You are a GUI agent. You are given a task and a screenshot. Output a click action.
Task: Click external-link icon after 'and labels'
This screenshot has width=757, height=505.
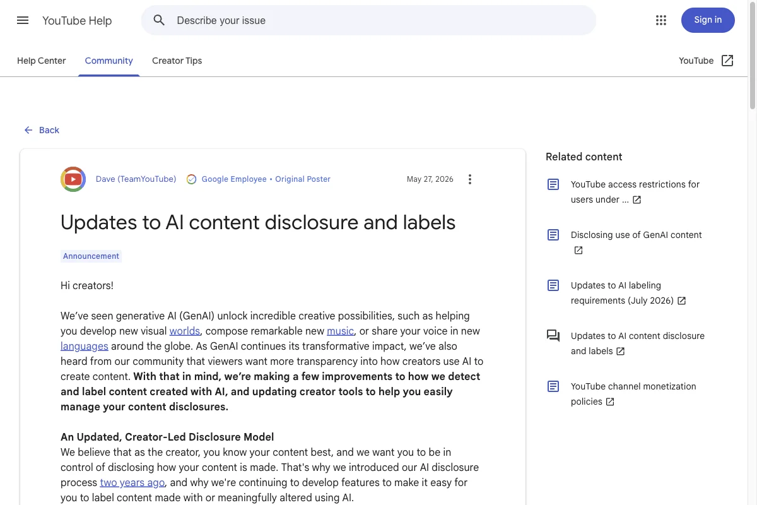coord(621,351)
